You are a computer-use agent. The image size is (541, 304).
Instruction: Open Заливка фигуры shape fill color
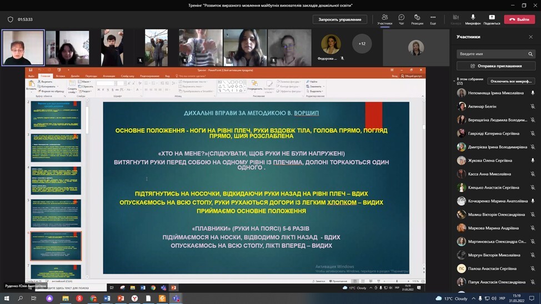pos(289,82)
